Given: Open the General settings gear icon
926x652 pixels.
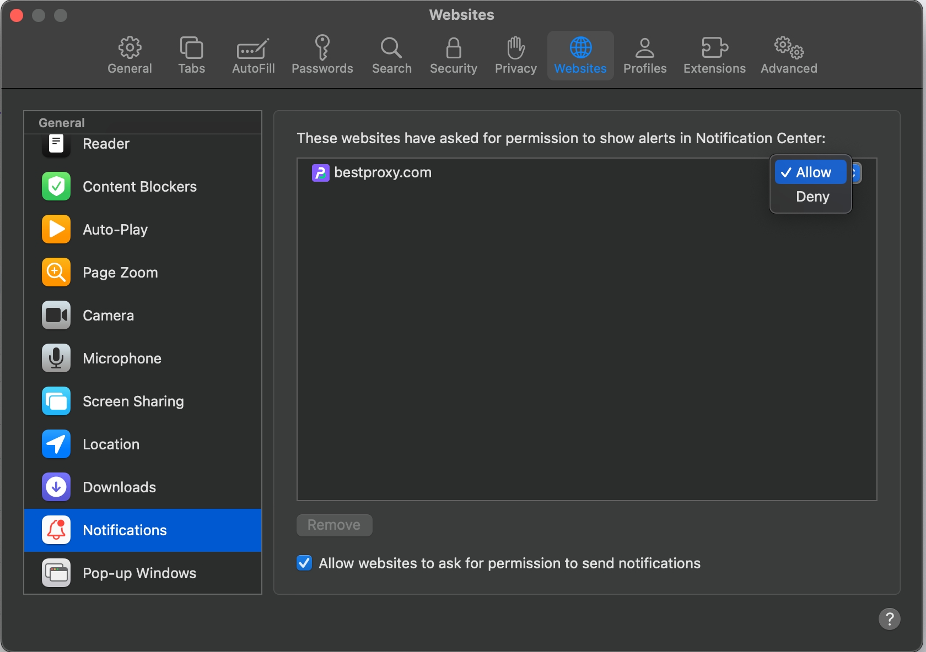Looking at the screenshot, I should point(130,48).
